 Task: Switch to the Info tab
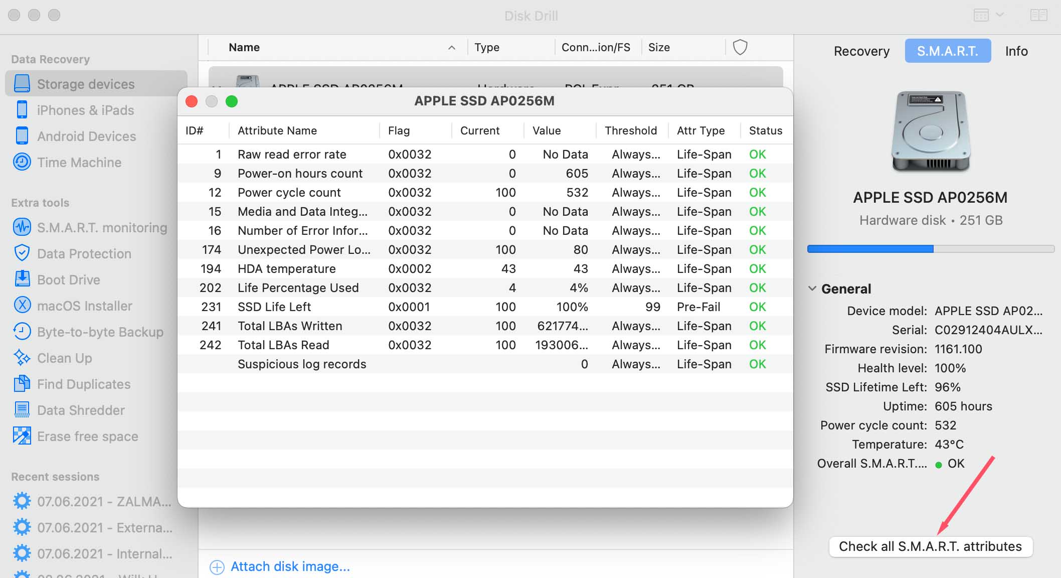click(1016, 51)
